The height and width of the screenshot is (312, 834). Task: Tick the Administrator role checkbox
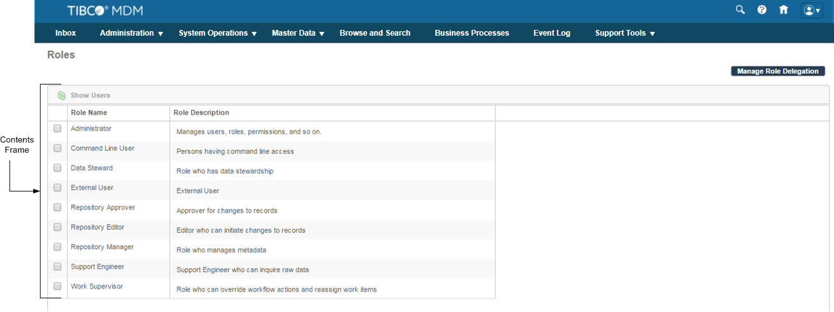pyautogui.click(x=57, y=129)
